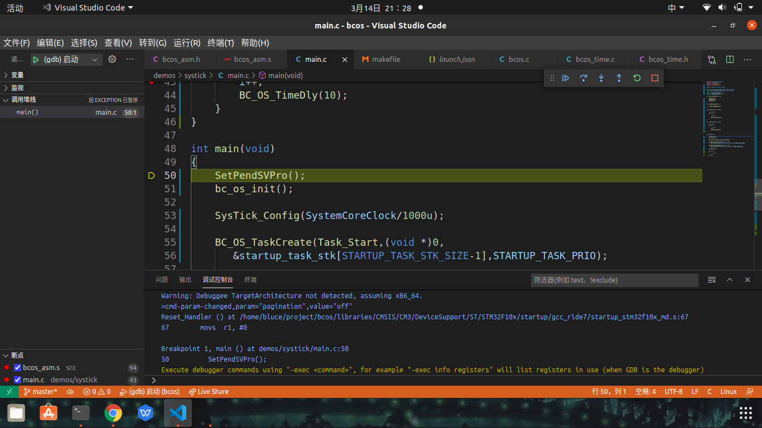Image resolution: width=762 pixels, height=428 pixels.
Task: Click Live Share in the status bar
Action: (209, 392)
